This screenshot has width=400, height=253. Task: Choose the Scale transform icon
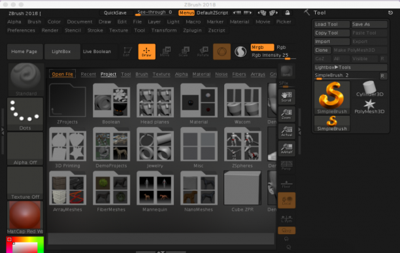click(x=184, y=52)
